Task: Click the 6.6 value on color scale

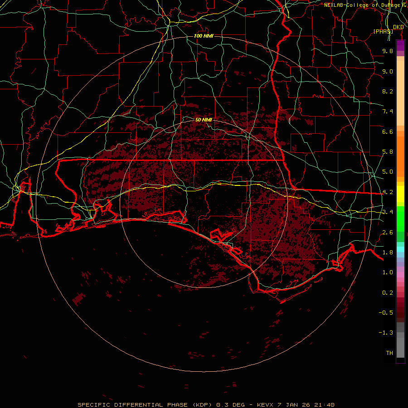Action: point(388,131)
